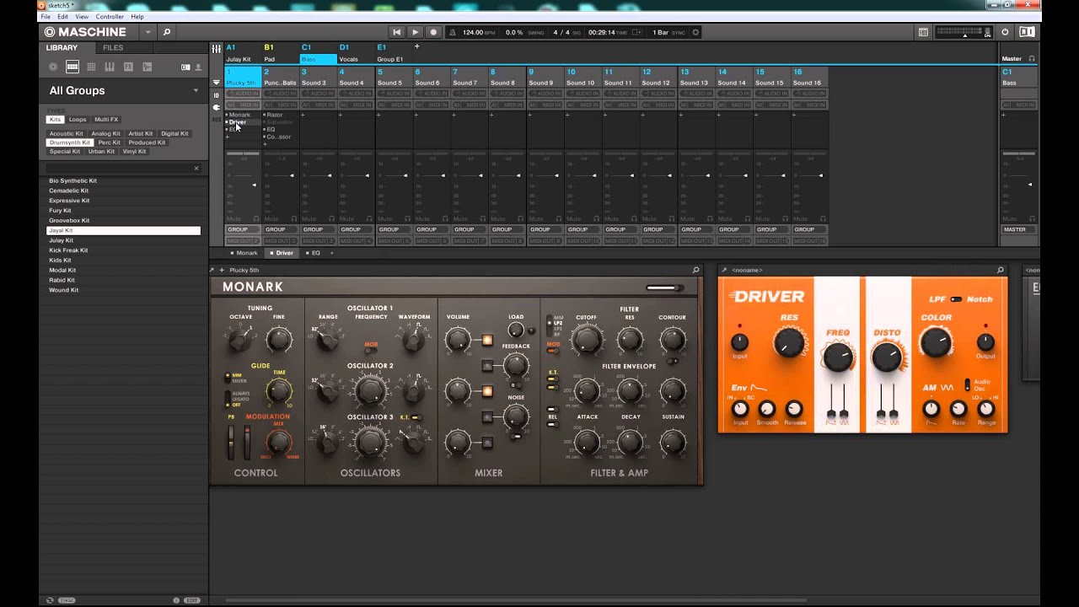Toggle Monark oscillator 1 mixer on switch
This screenshot has width=1079, height=607.
(x=487, y=340)
